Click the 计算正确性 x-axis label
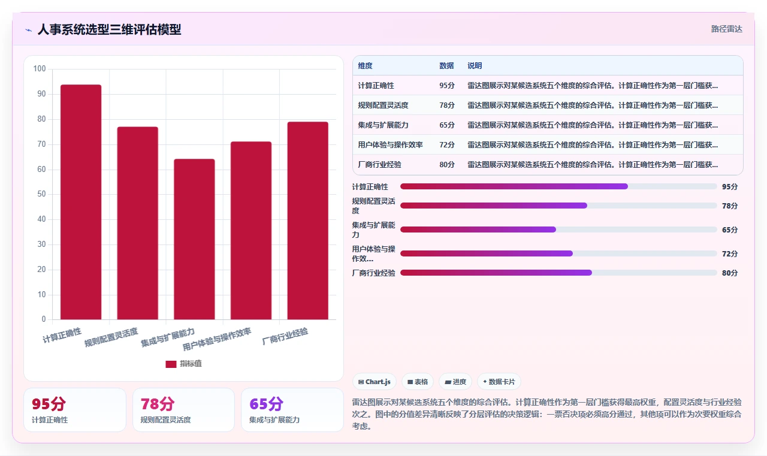Viewport: 767px width, 456px height. click(x=62, y=336)
